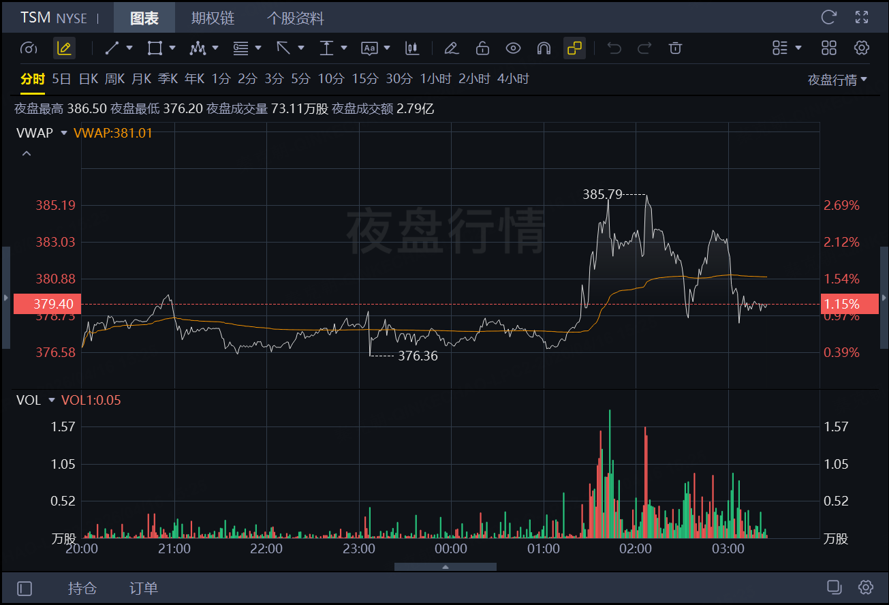Click the bottom panel expand handle
The height and width of the screenshot is (605, 889).
pyautogui.click(x=446, y=567)
